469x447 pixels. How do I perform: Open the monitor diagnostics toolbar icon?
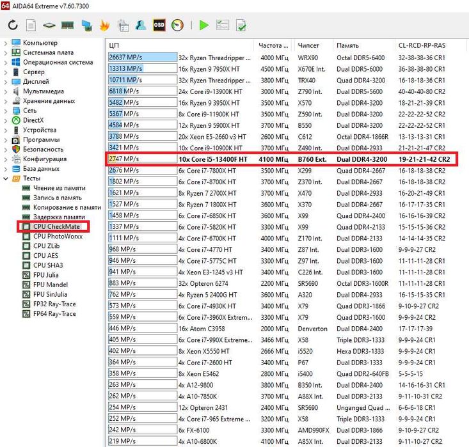tap(123, 26)
